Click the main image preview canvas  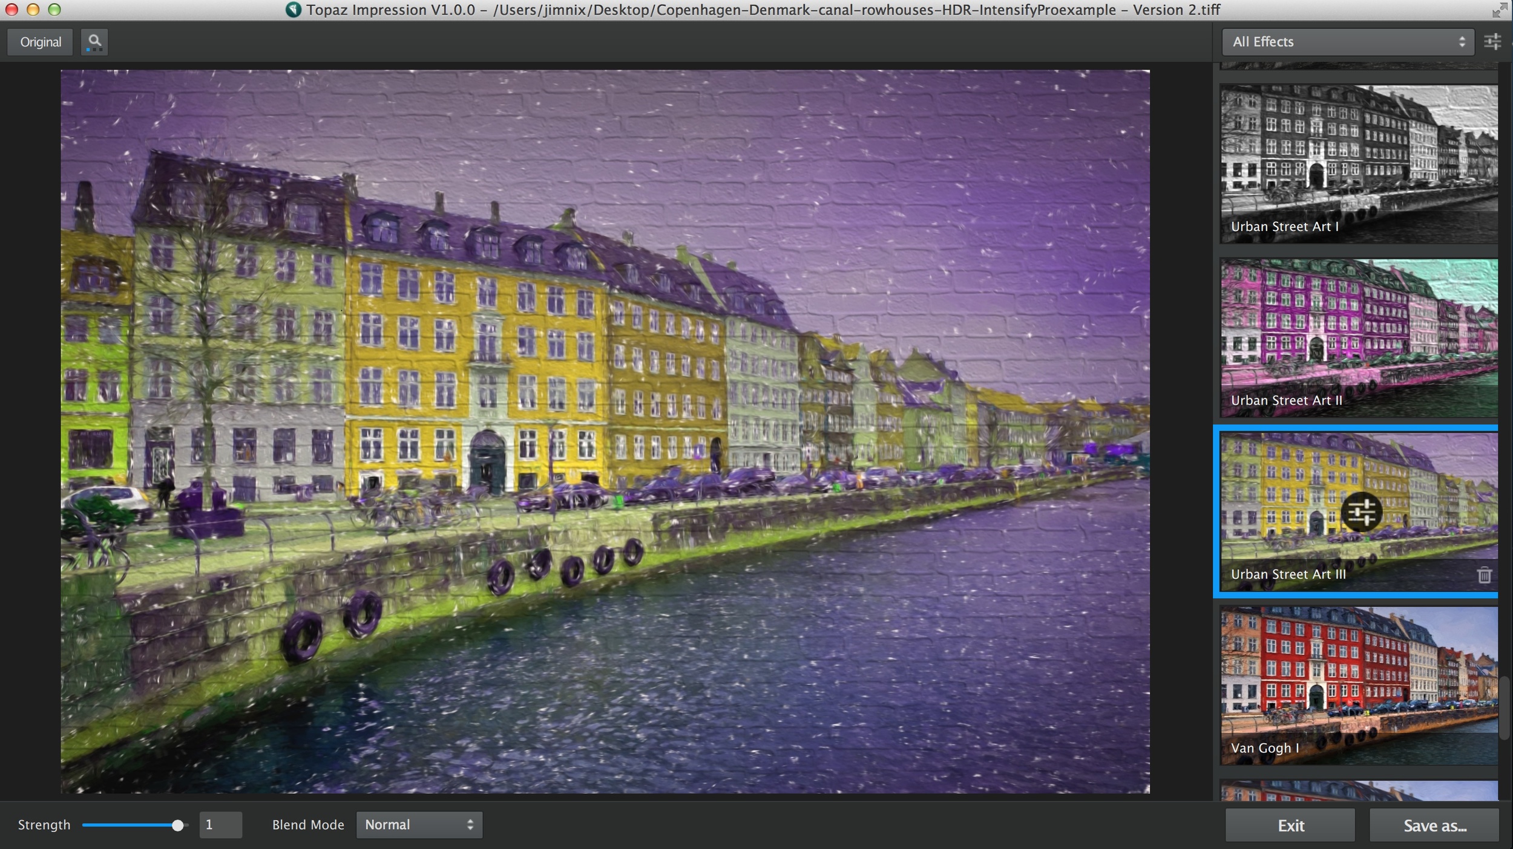[x=605, y=431]
